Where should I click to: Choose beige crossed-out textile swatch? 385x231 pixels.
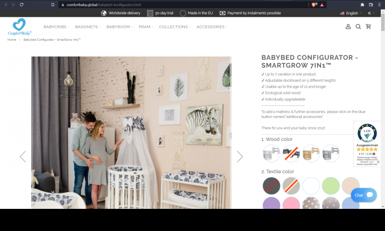291,186
